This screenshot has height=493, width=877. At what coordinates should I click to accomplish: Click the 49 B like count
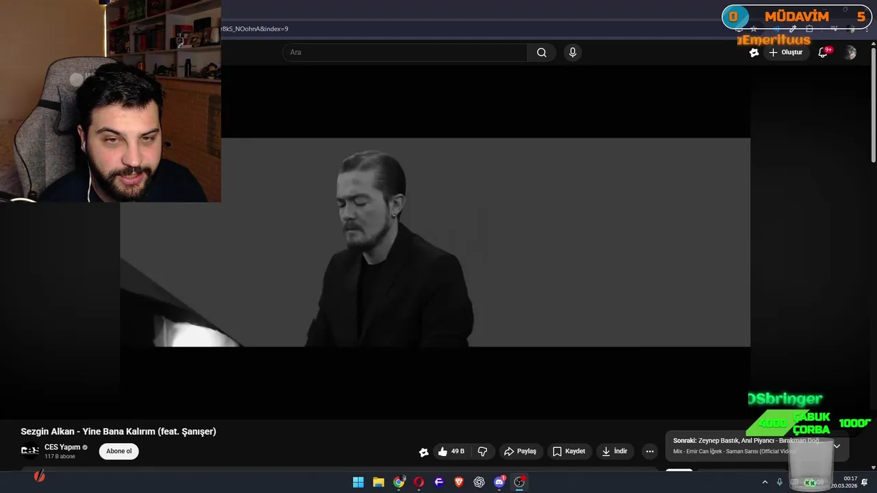(x=458, y=451)
